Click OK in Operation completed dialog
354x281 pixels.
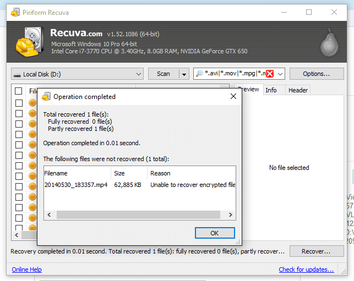coord(215,233)
